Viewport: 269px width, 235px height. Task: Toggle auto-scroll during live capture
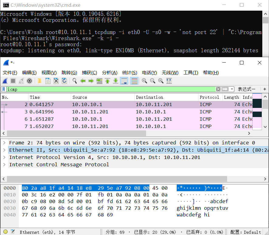coord(124,81)
